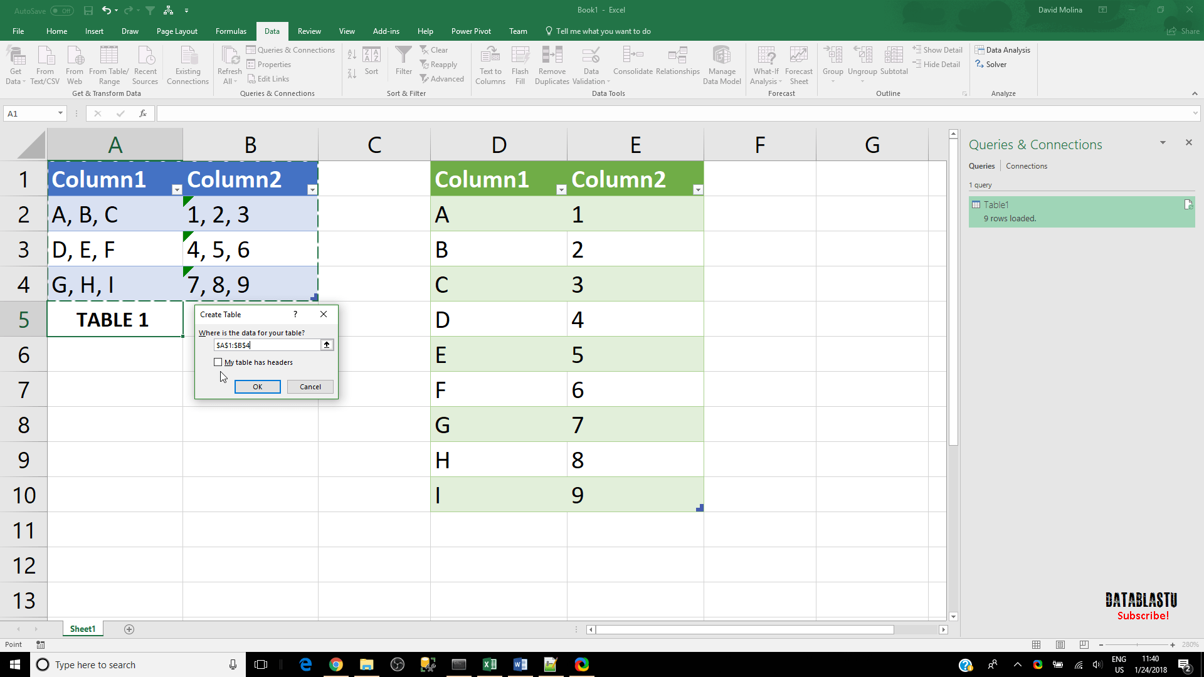1204x677 pixels.
Task: Open Manage Data Model
Action: point(722,65)
